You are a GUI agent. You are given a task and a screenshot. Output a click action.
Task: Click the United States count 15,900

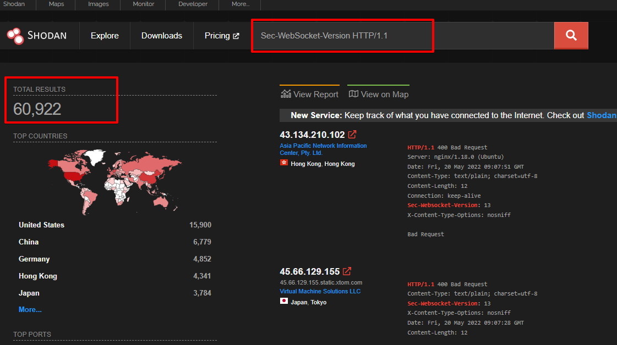click(x=200, y=225)
